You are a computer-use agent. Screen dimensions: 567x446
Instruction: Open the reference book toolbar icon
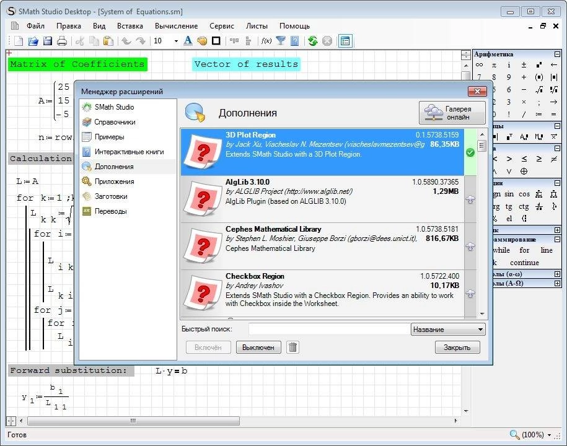tap(295, 41)
